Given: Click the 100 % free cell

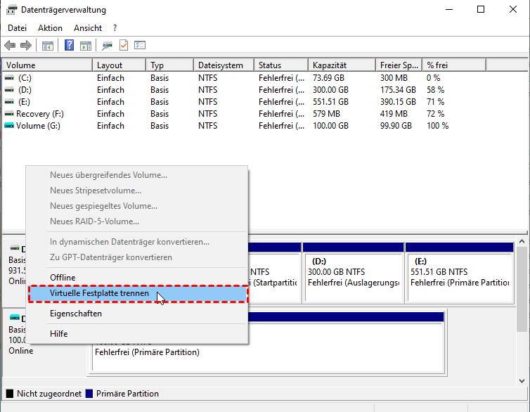Looking at the screenshot, I should [437, 126].
